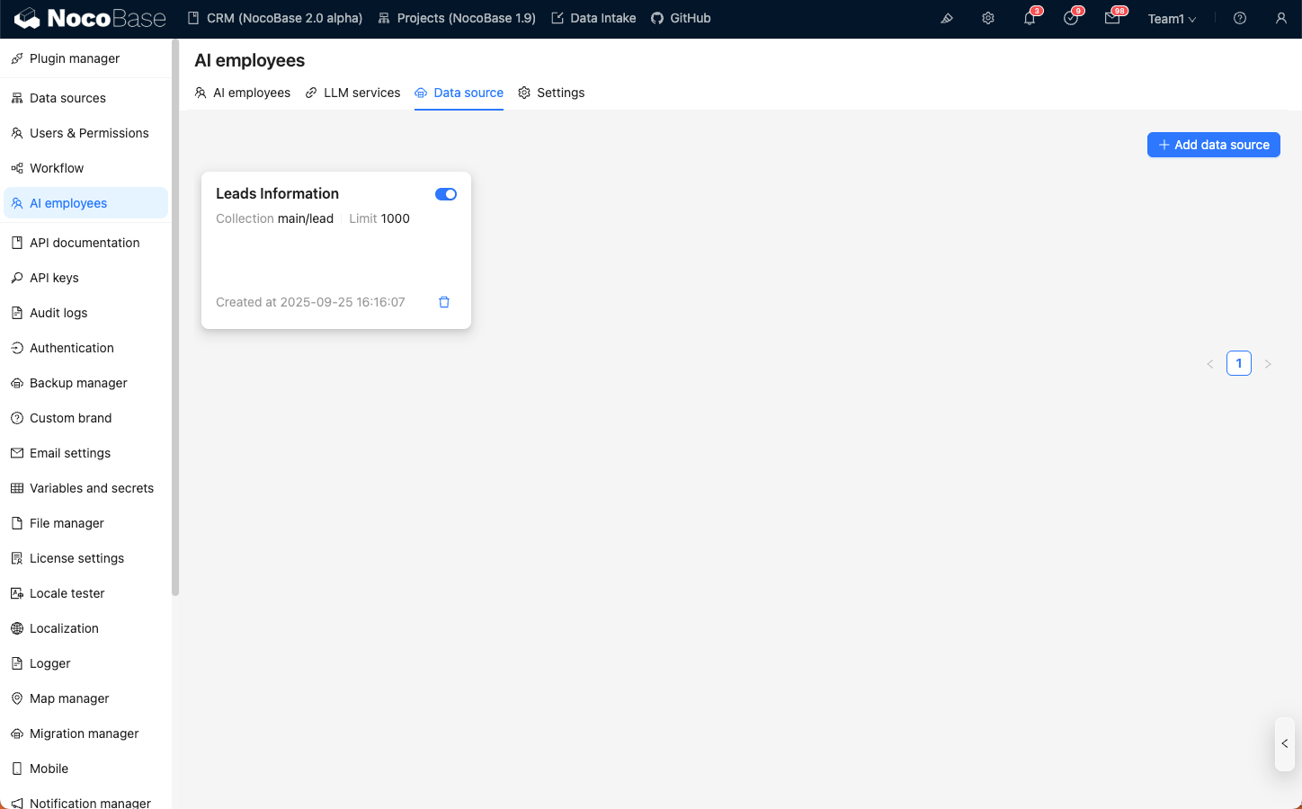Expand the Team1 dropdown
This screenshot has width=1302, height=809.
click(x=1172, y=19)
